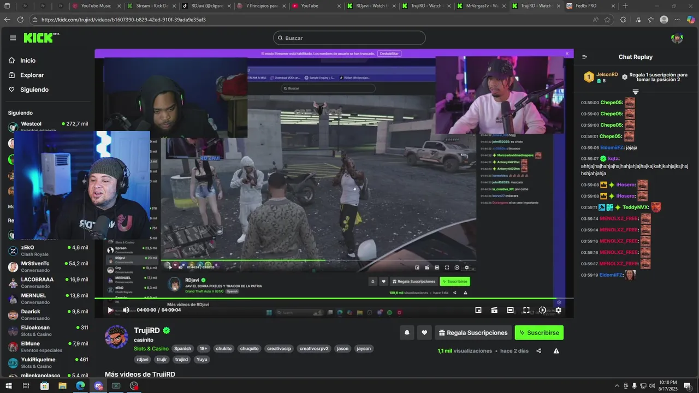This screenshot has height=393, width=699.
Task: Open browser profile icon
Action: (664, 20)
